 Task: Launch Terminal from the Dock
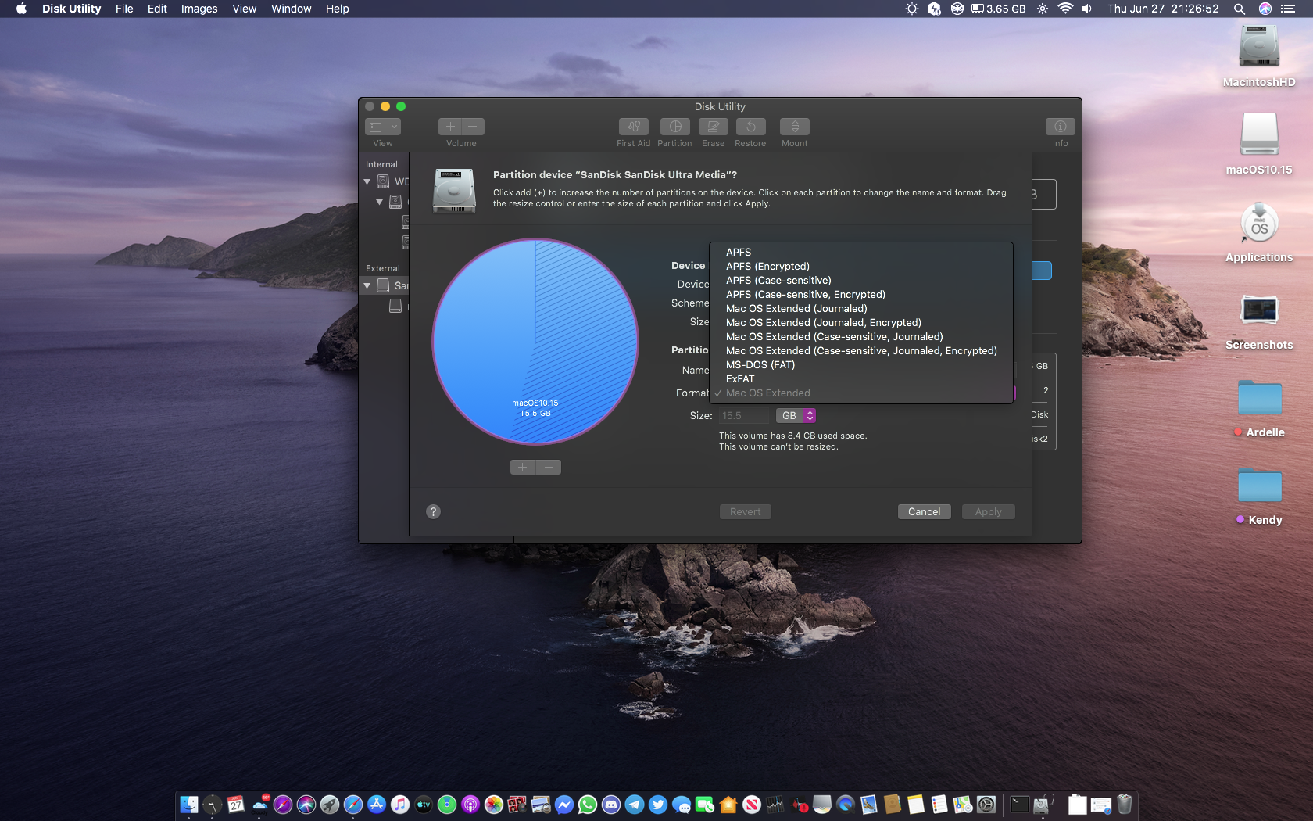coord(1019,805)
